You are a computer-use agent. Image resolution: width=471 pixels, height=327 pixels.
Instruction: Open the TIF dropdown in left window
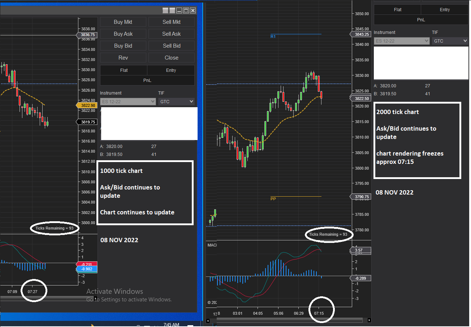point(176,102)
